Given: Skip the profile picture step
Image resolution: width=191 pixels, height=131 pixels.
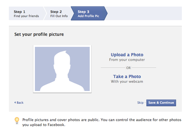Looking at the screenshot, I should coord(140,103).
